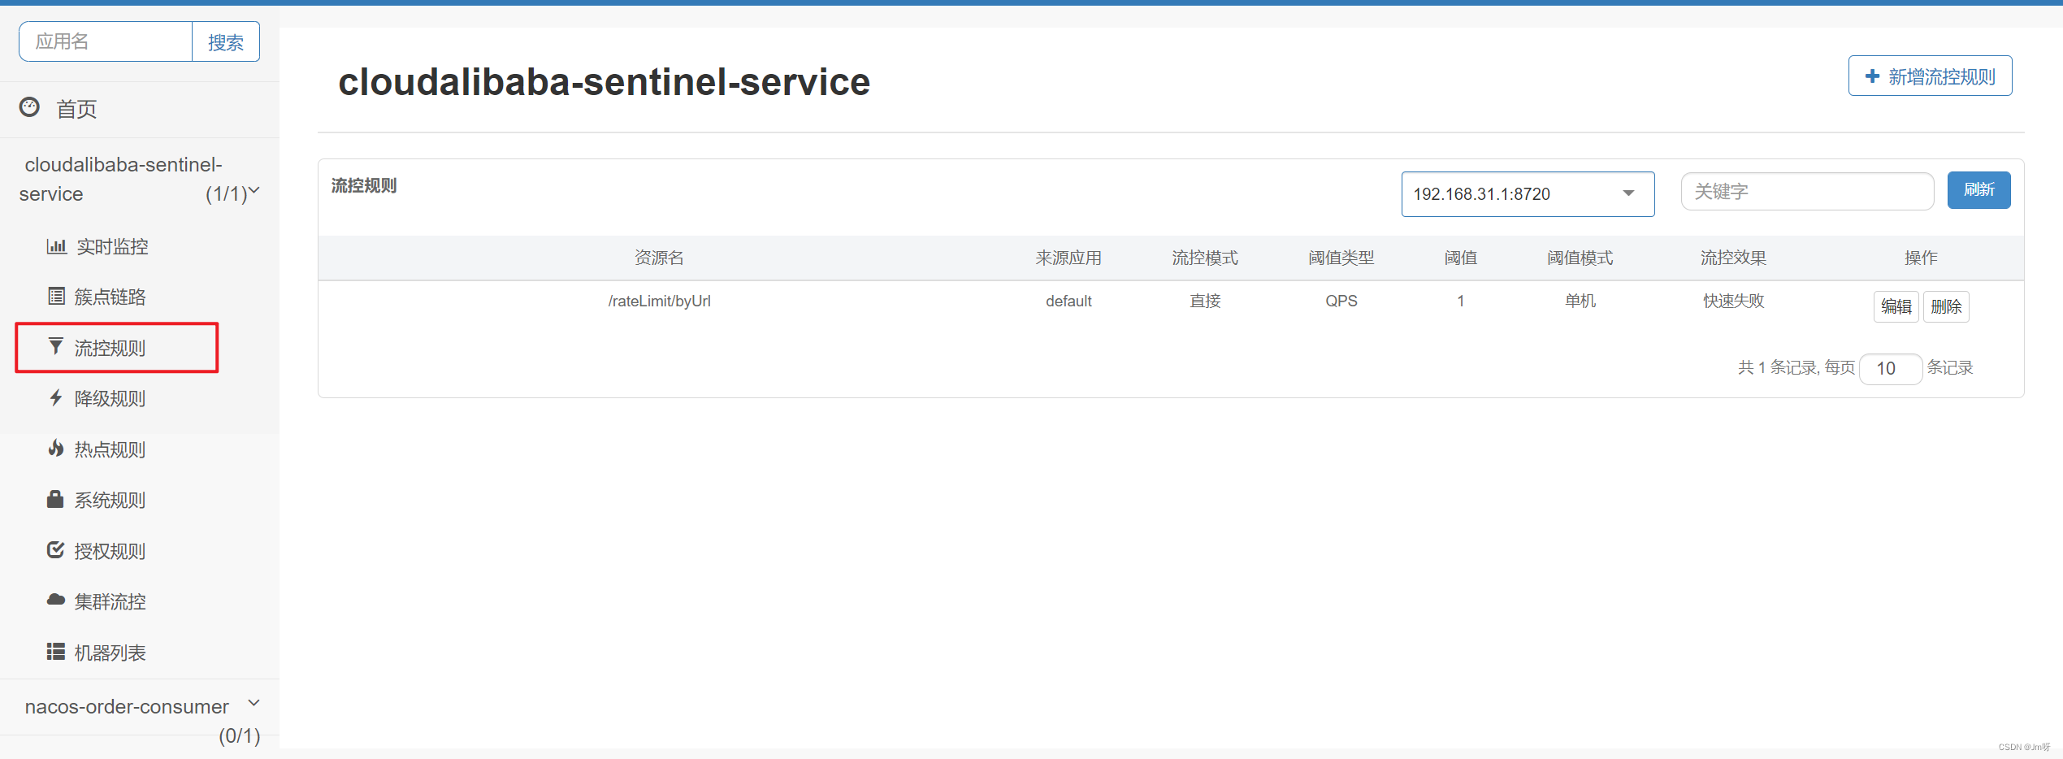
Task: Click the (1/1) instance count
Action: (226, 194)
